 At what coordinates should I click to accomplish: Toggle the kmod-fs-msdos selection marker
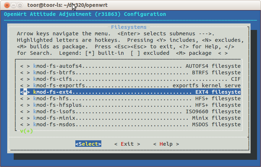[x=25, y=124]
